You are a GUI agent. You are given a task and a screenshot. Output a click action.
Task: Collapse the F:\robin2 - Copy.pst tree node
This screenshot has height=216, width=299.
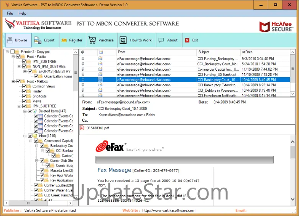tap(7, 52)
